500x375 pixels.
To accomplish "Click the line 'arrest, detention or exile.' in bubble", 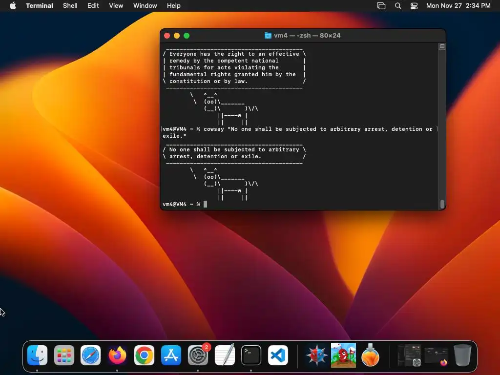I will pyautogui.click(x=215, y=157).
